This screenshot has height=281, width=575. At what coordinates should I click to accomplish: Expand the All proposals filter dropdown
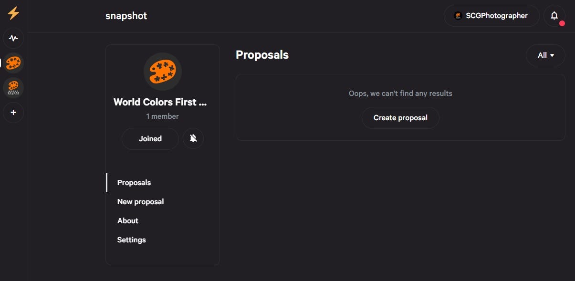point(545,55)
